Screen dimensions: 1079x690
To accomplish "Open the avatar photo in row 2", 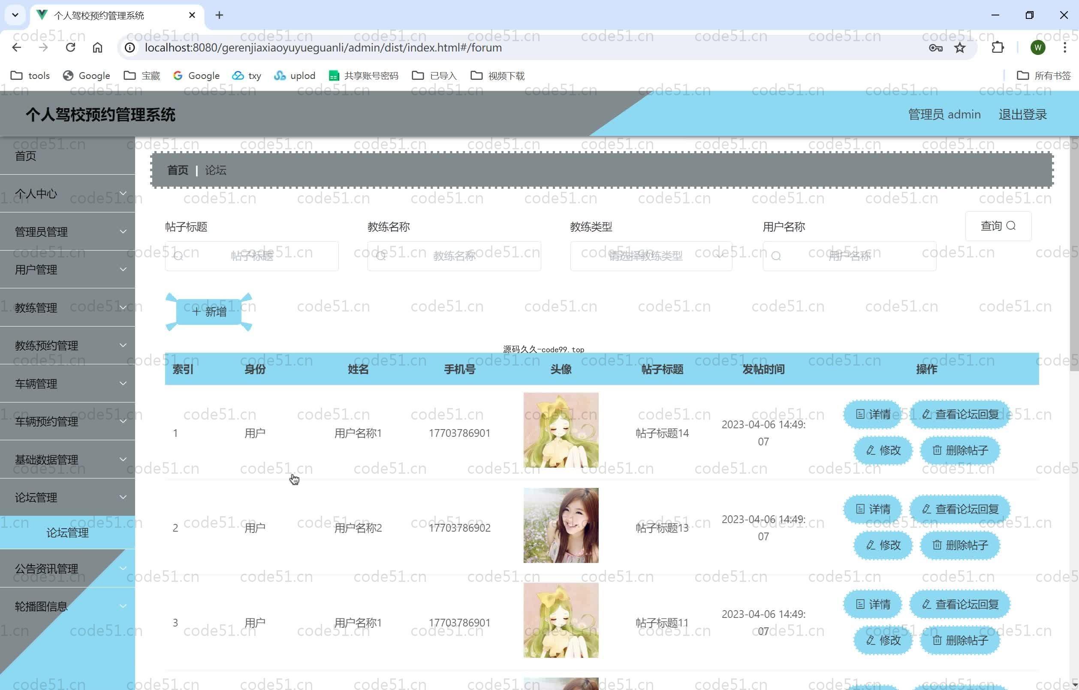I will [561, 525].
